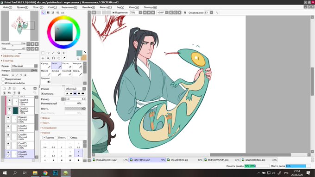Screen dimensions: 315x177
Task: Open the Файл menu
Action: coord(7,7)
